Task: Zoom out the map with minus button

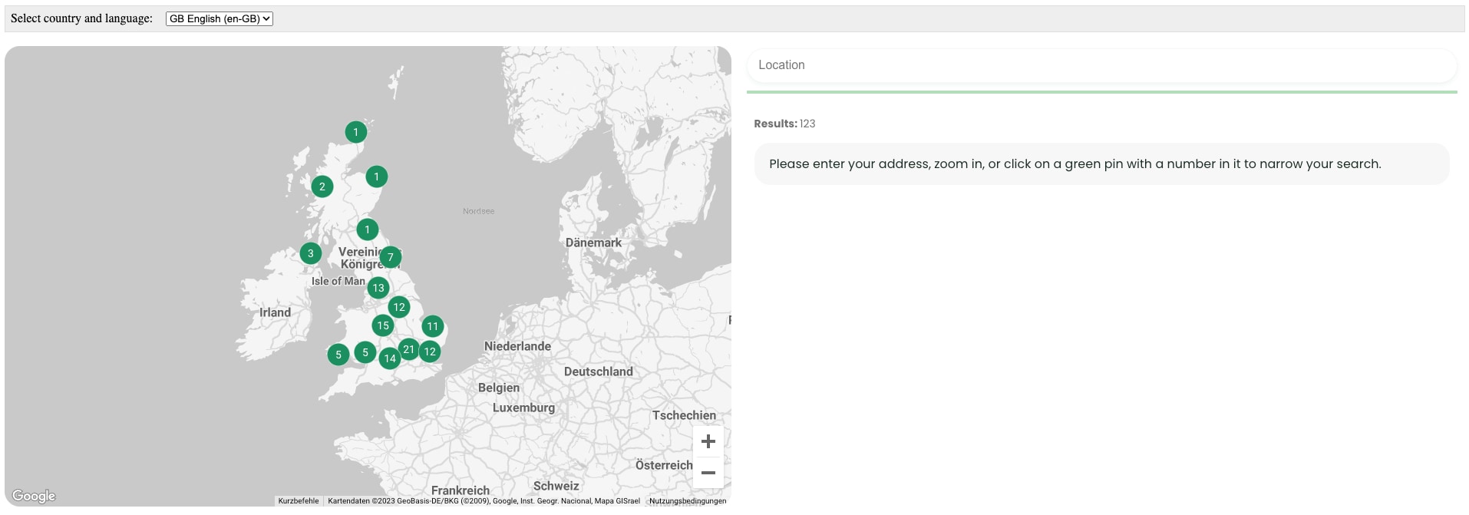Action: tap(708, 473)
